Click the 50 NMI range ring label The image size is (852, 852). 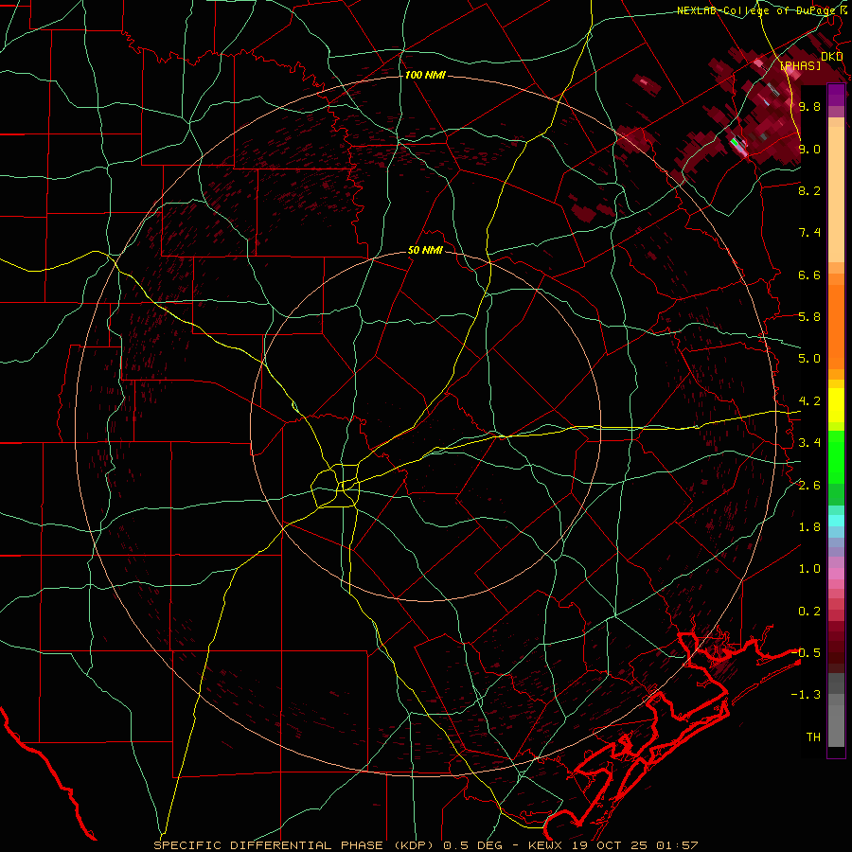point(425,250)
